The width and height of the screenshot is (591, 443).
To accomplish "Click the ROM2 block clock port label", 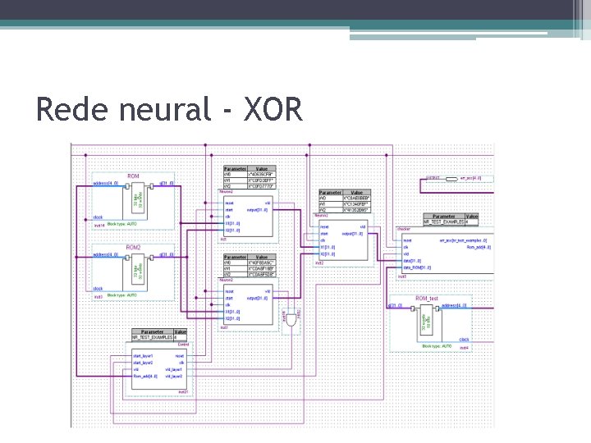I will point(98,289).
